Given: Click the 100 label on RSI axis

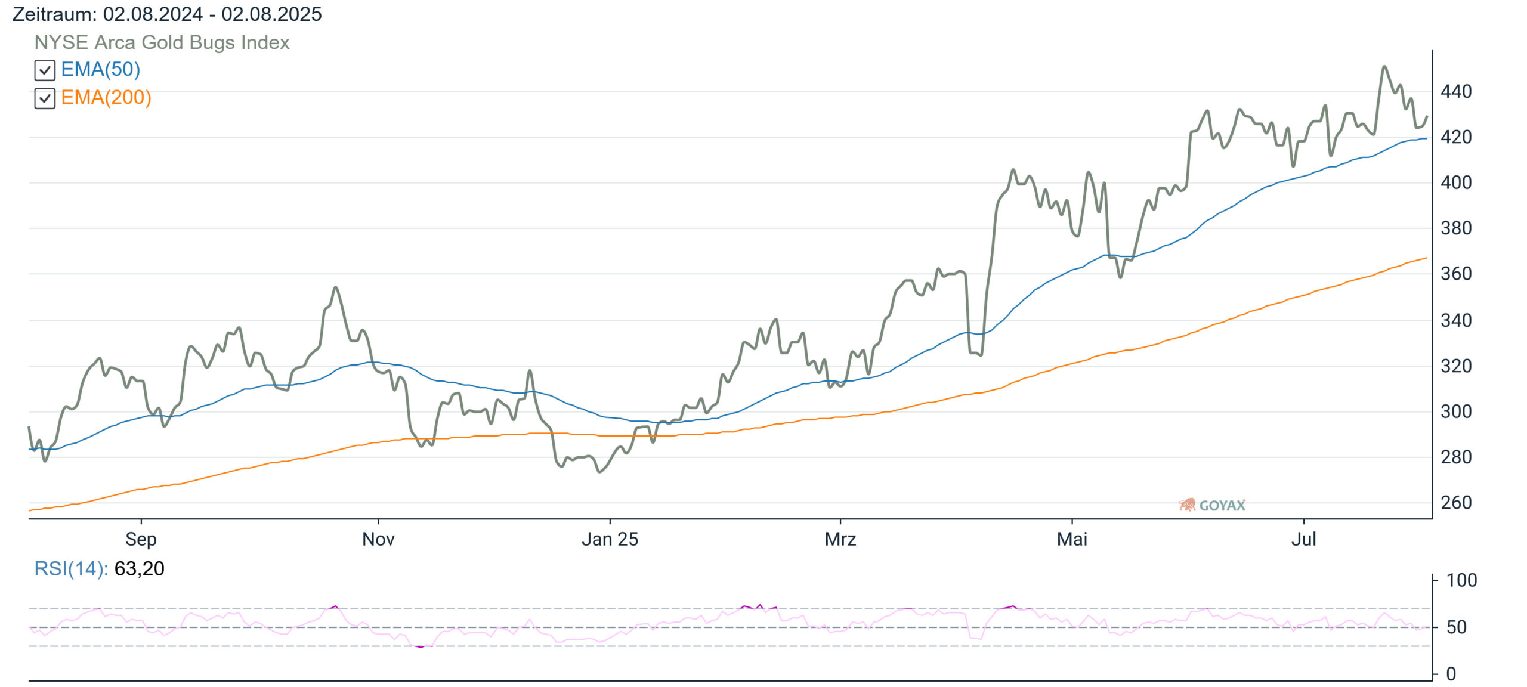Looking at the screenshot, I should [x=1461, y=580].
